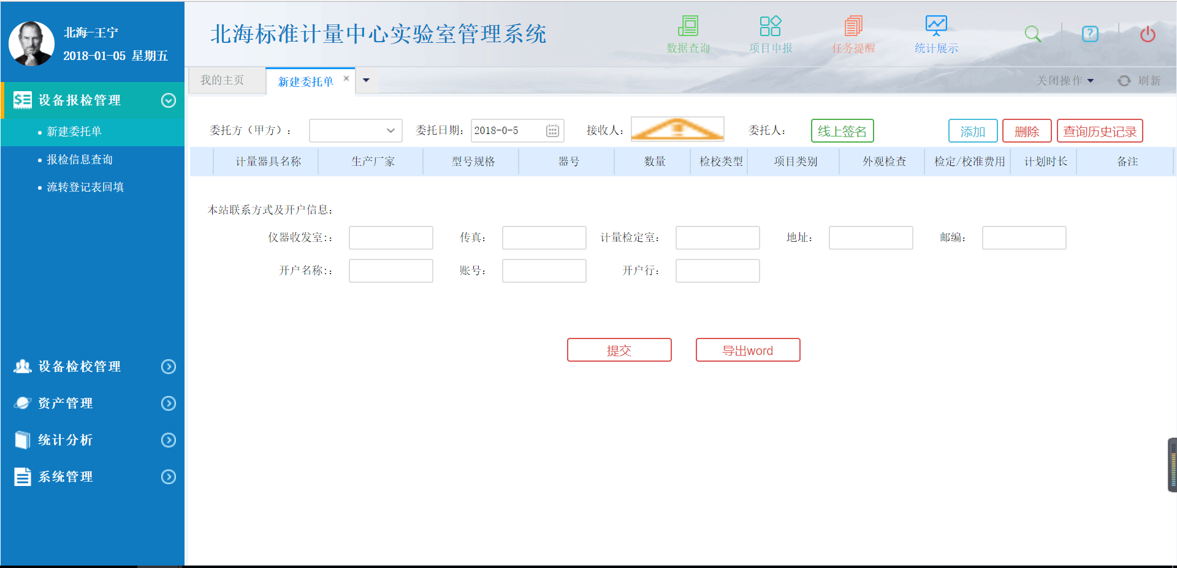Open the 统计展示 chart icon

tap(936, 26)
